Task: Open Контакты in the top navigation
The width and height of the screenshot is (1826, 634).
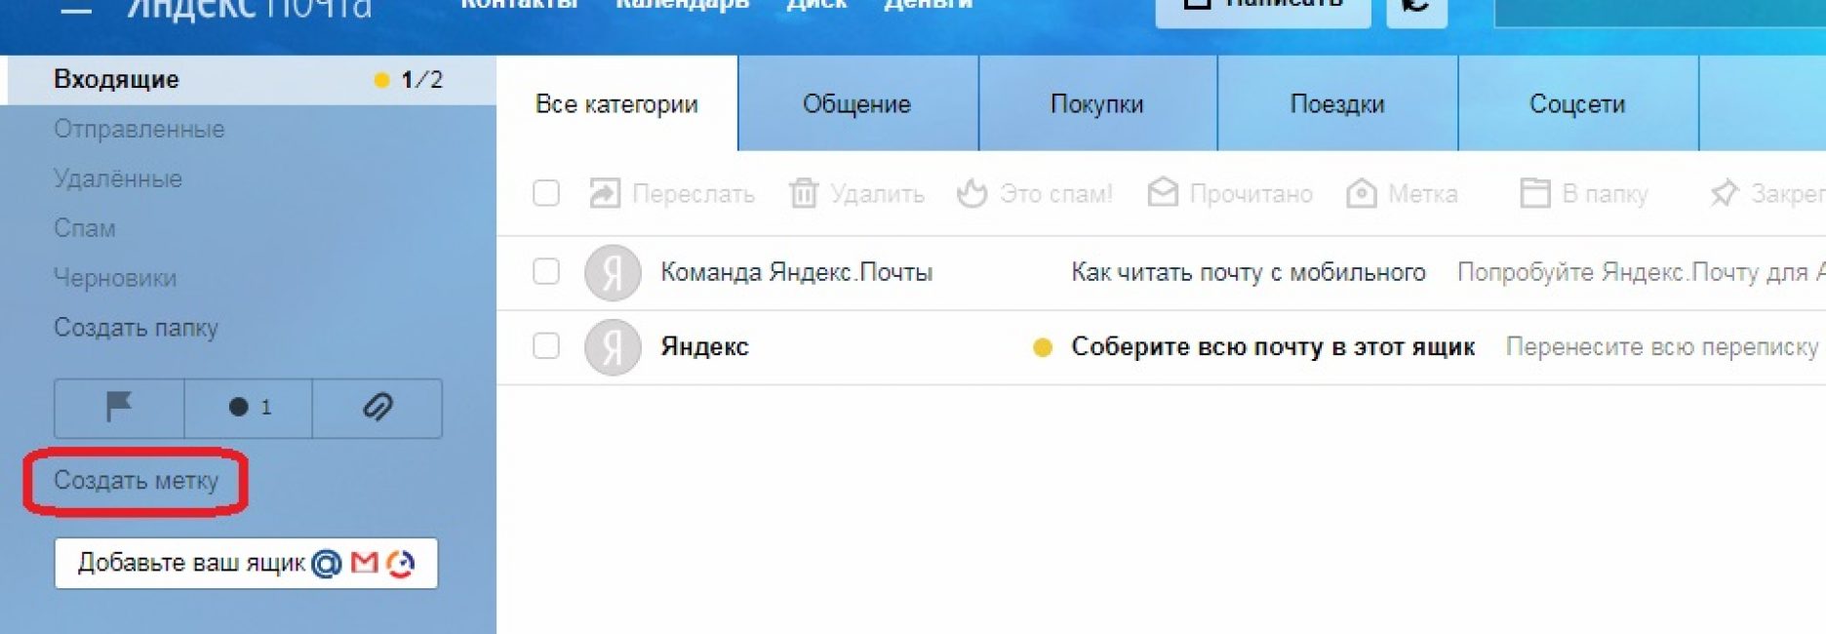Action: click(x=519, y=5)
